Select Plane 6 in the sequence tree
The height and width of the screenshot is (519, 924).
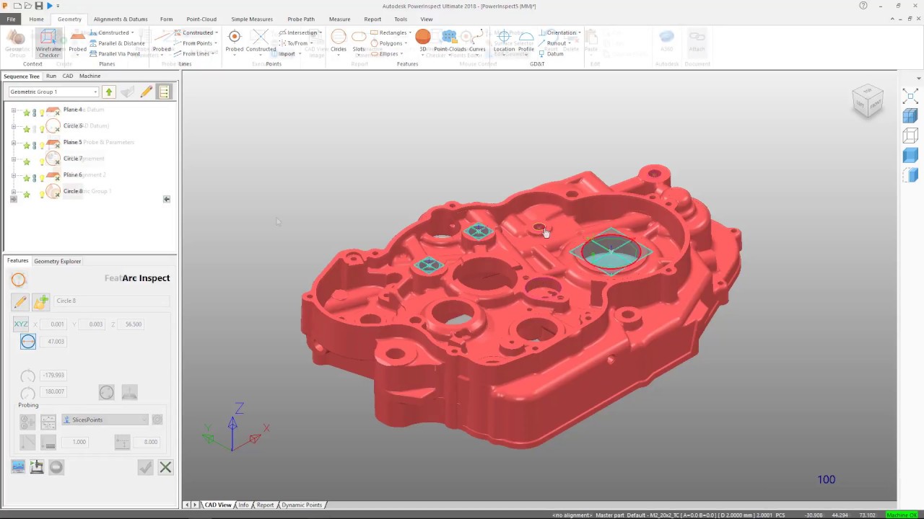point(72,175)
